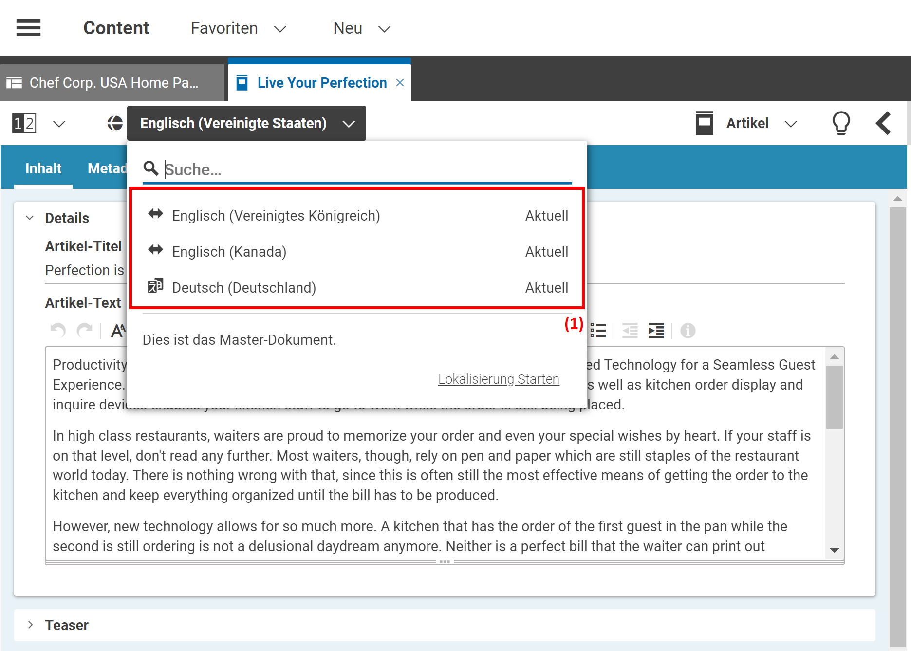911x651 pixels.
Task: Click the lightbulb hints icon
Action: tap(841, 123)
